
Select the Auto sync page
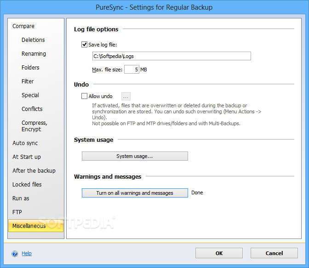click(x=25, y=143)
